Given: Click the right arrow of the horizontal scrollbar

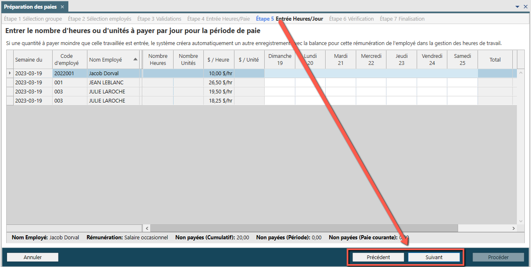Looking at the screenshot, I should pos(514,228).
